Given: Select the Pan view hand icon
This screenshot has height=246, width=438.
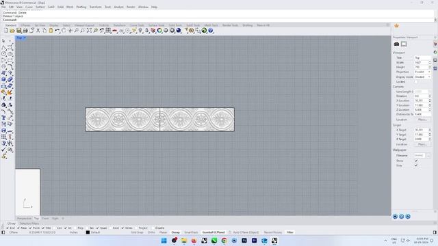Looking at the screenshot, I should (x=64, y=31).
